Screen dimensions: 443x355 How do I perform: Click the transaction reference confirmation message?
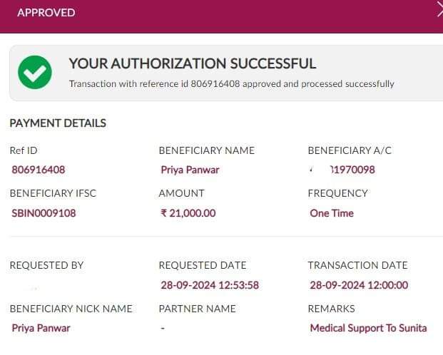[x=231, y=84]
